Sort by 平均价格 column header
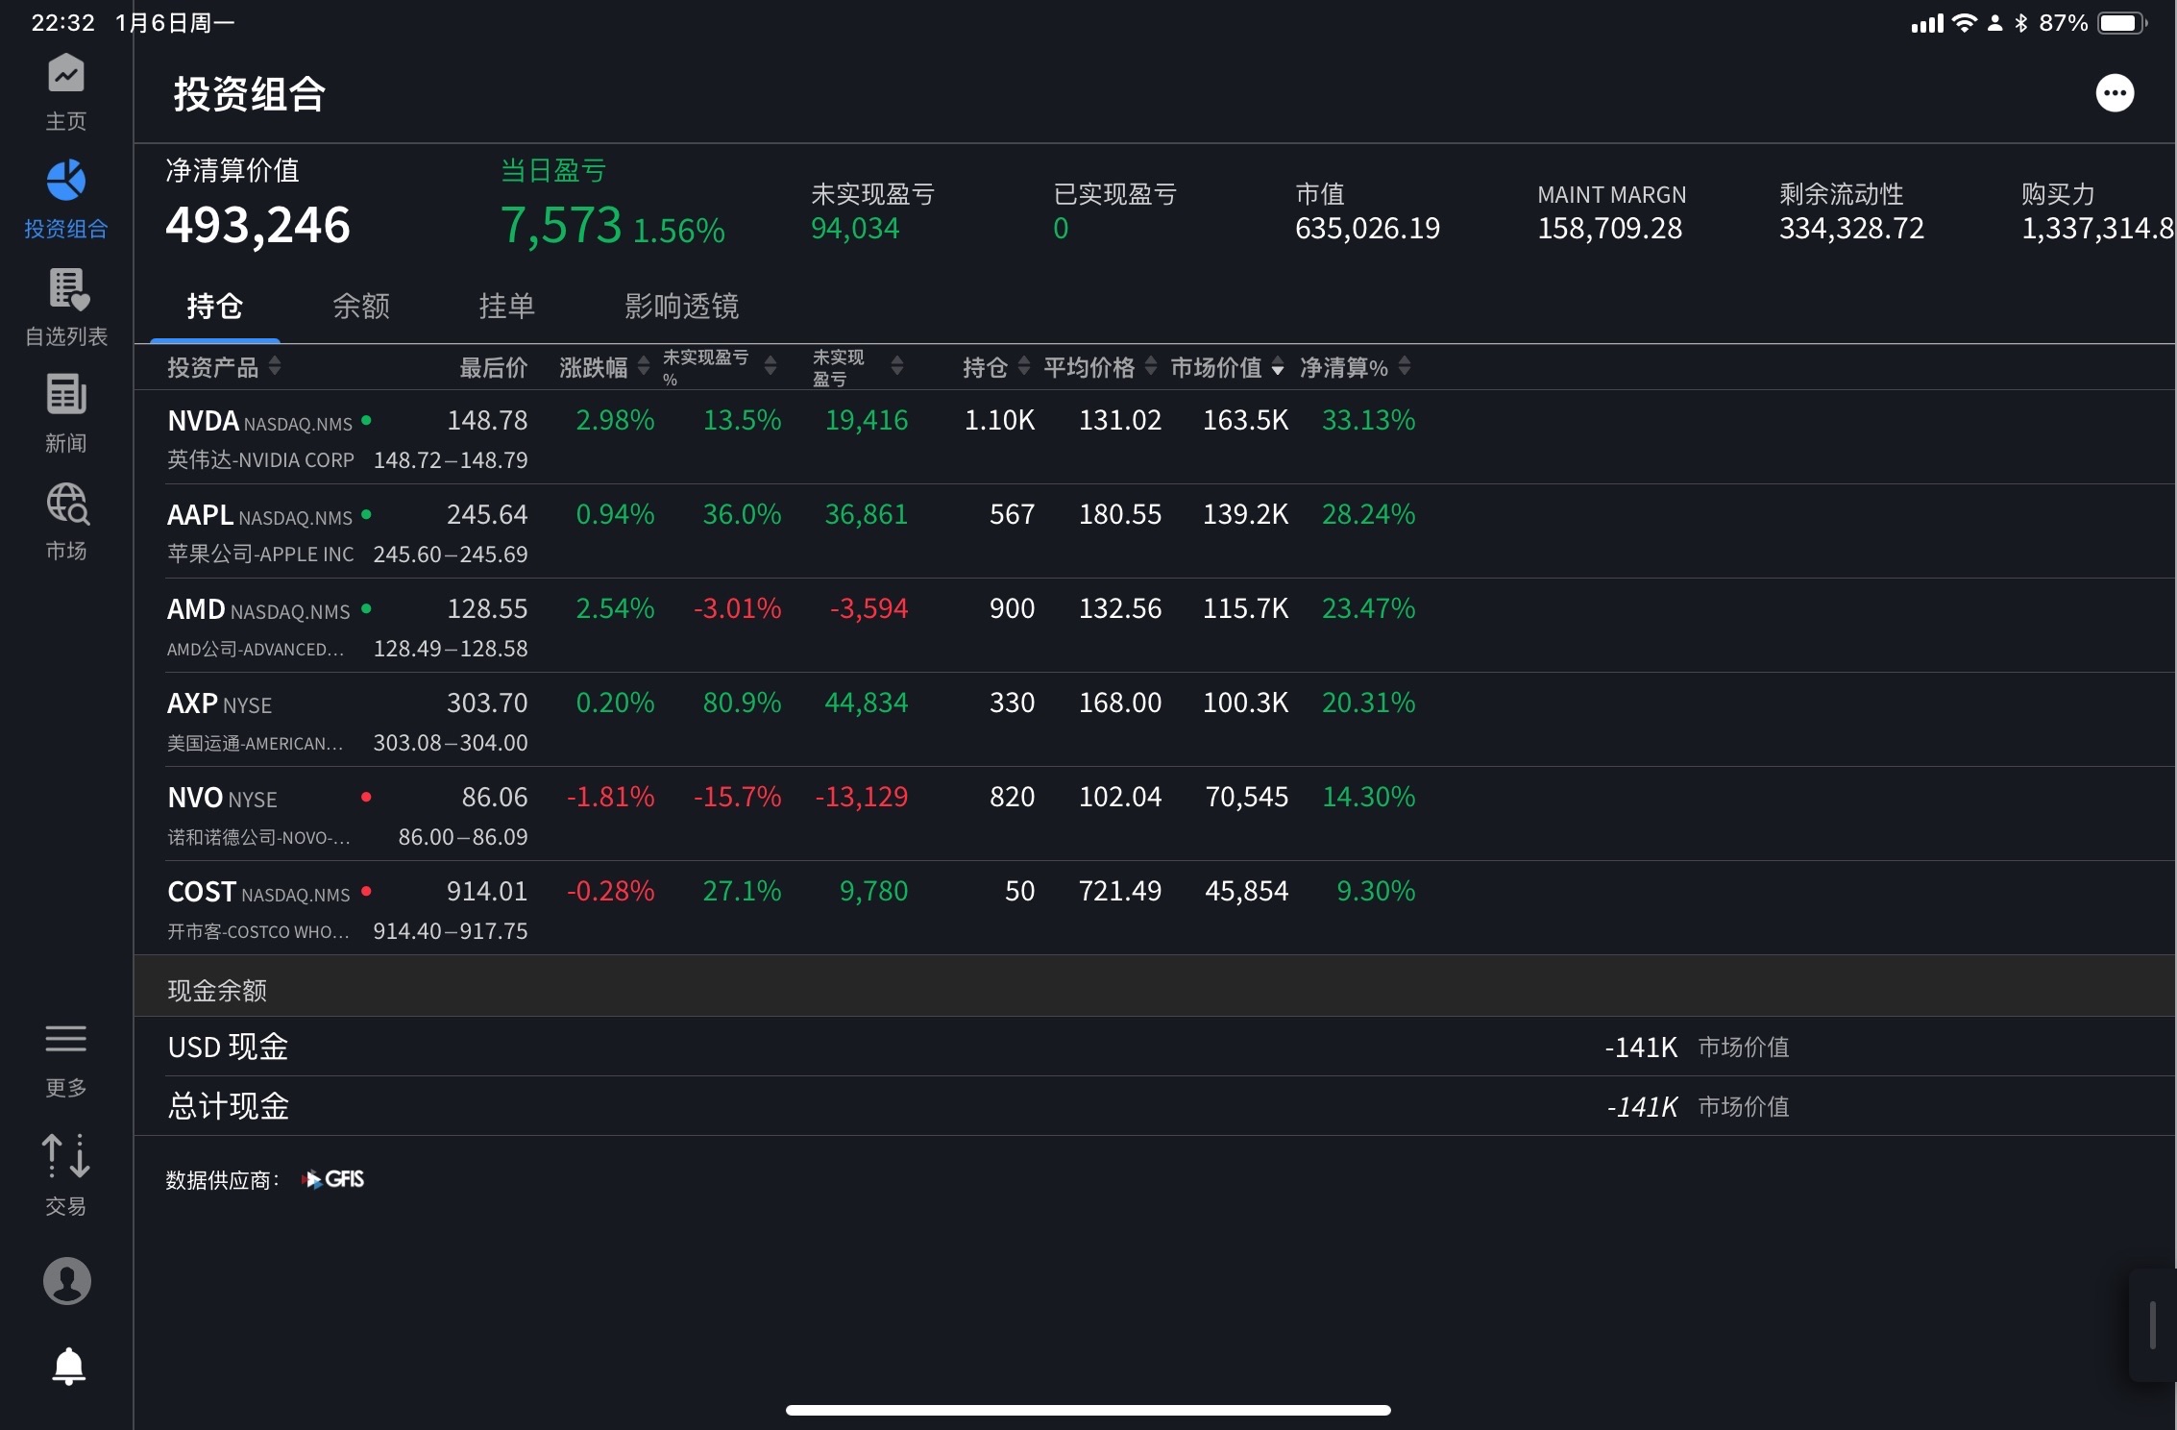Image resolution: width=2177 pixels, height=1430 pixels. 1100,367
